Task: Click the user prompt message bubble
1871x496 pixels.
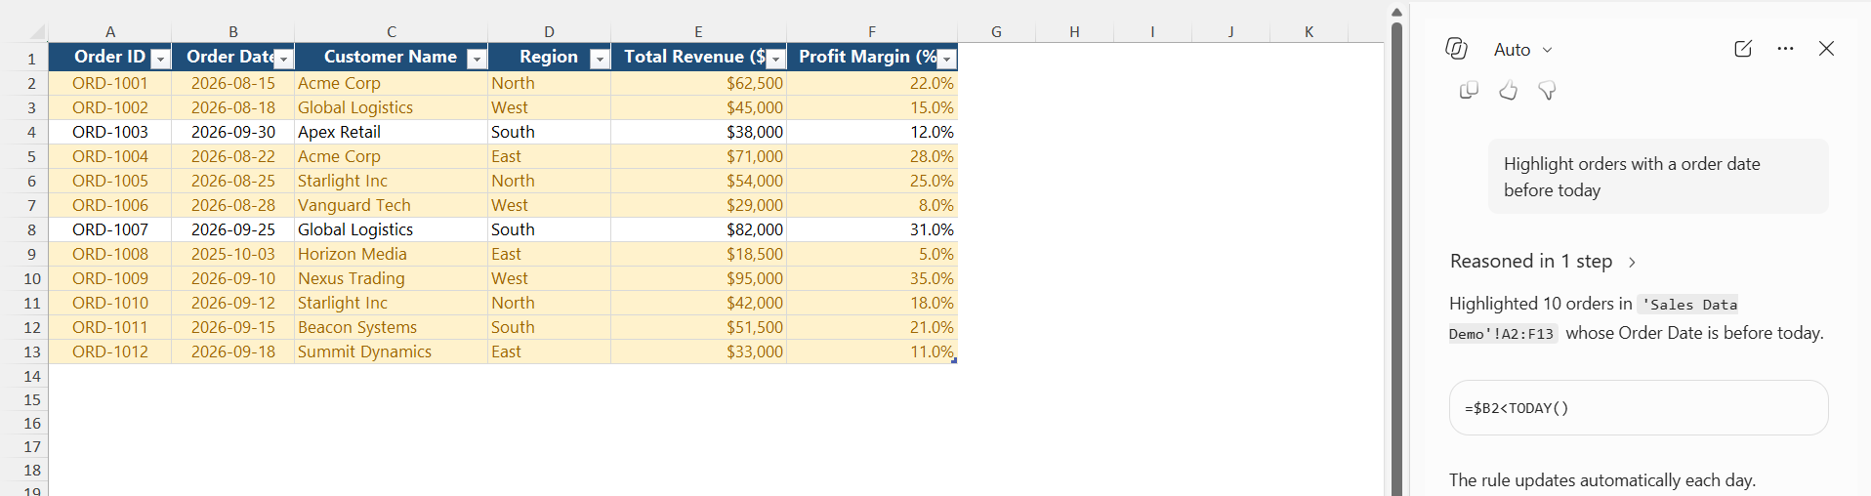Action: [x=1658, y=177]
